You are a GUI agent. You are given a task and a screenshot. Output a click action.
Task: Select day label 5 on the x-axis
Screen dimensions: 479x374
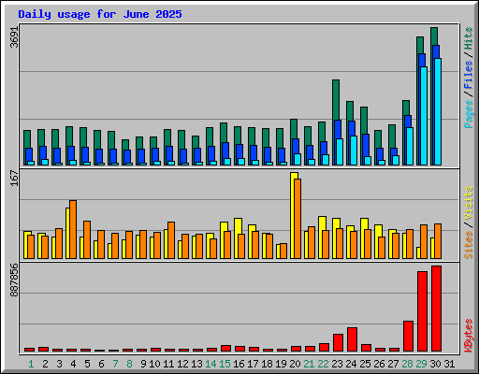87,364
